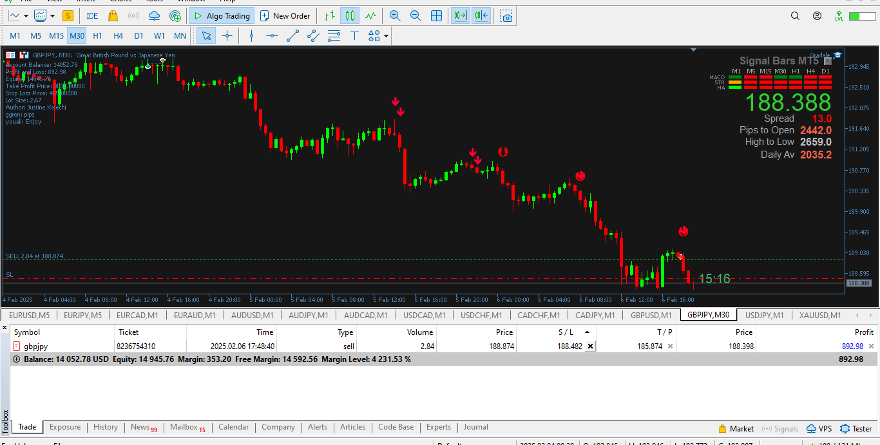
Task: Toggle the Algo Trading button
Action: 222,16
